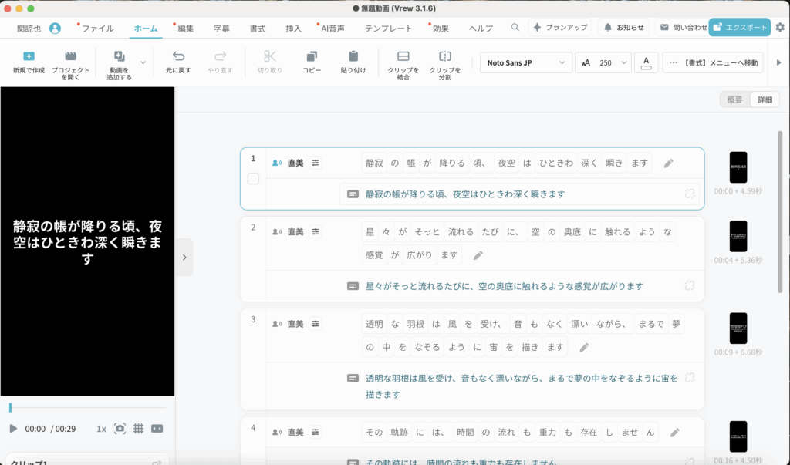Click the search magnifier icon
Viewport: 790px width, 465px height.
(x=515, y=27)
